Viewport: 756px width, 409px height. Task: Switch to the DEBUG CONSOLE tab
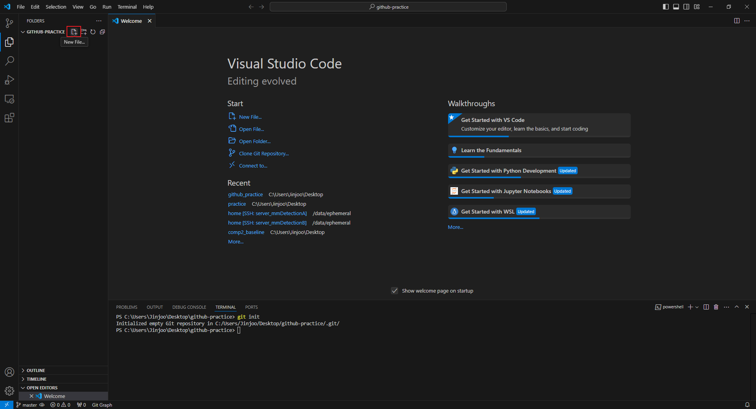coord(189,307)
